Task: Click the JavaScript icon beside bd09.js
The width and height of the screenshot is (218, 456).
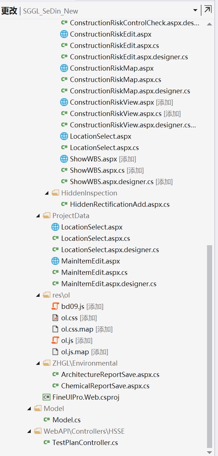Action: (55, 306)
